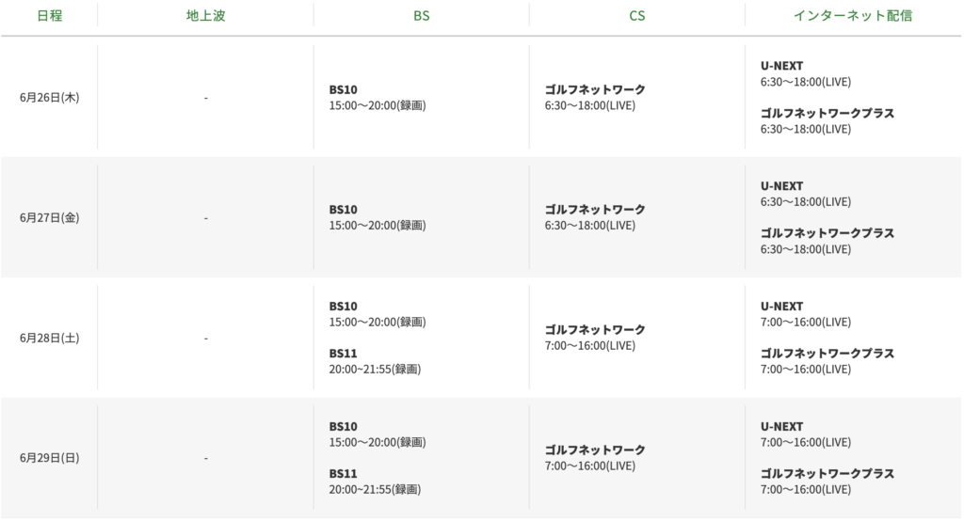The width and height of the screenshot is (964, 521).
Task: Click the 地上波 dash in 6月29日 row
Action: click(205, 459)
